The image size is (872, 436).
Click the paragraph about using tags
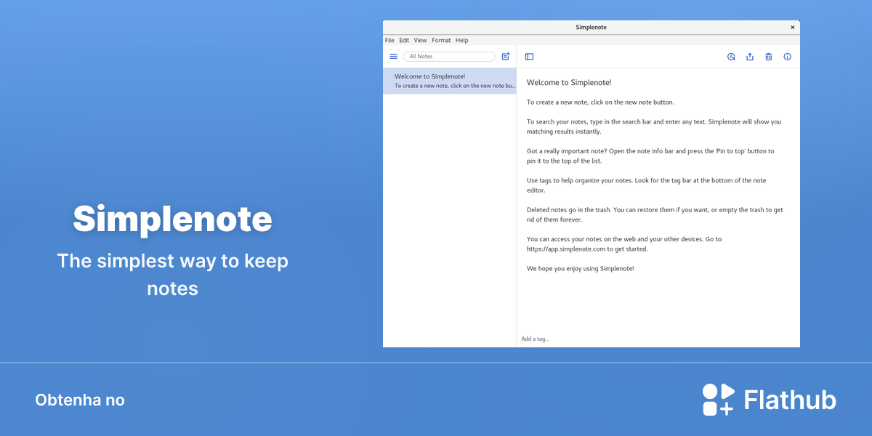[x=647, y=185]
